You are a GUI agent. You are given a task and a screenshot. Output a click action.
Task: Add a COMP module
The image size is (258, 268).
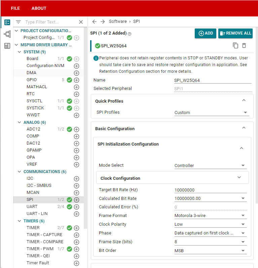point(76,137)
